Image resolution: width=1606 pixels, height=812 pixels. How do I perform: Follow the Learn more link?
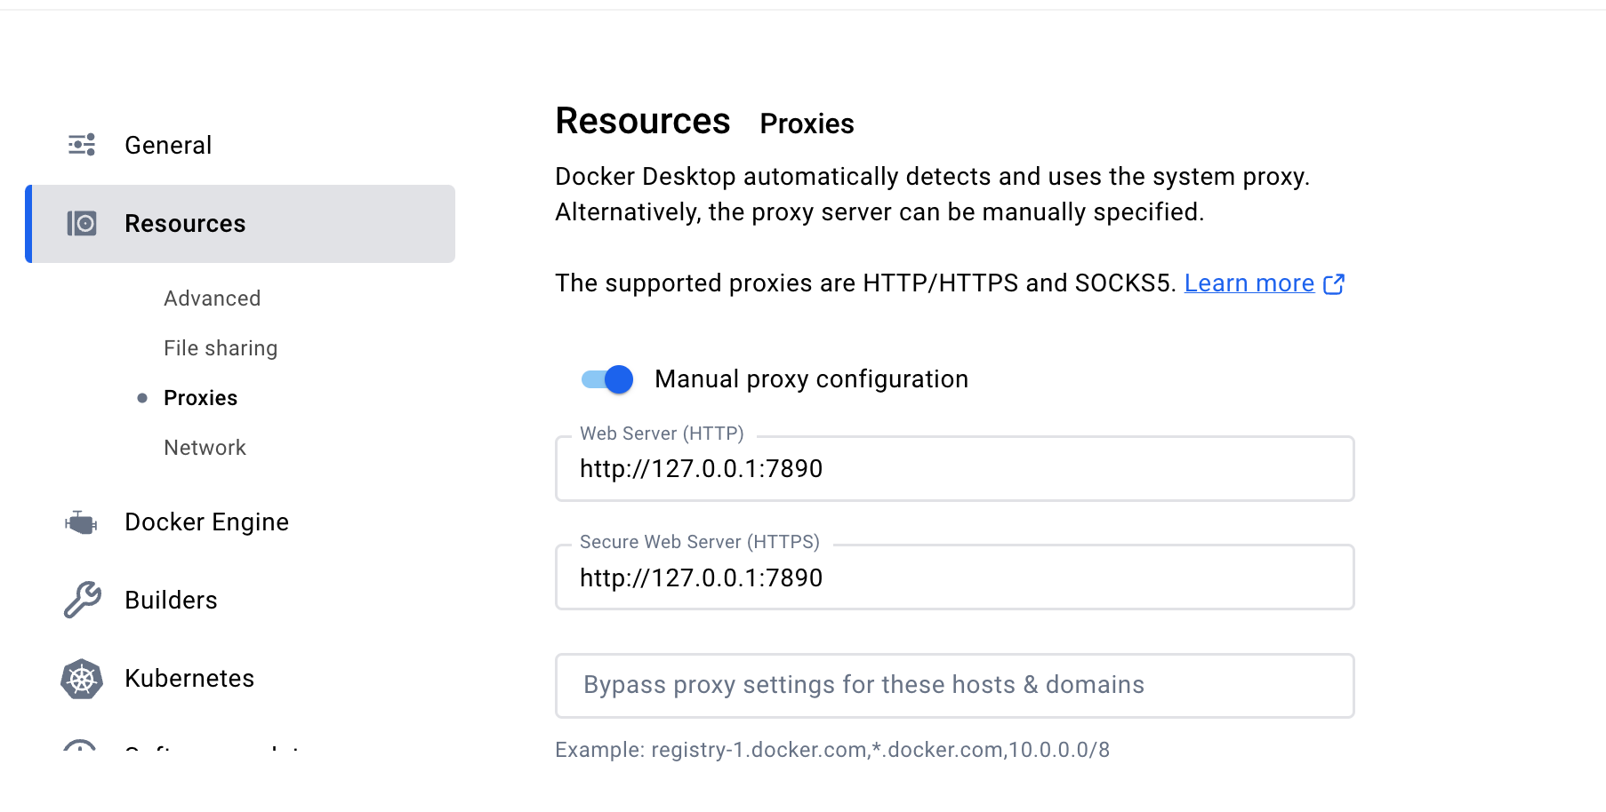click(x=1249, y=283)
